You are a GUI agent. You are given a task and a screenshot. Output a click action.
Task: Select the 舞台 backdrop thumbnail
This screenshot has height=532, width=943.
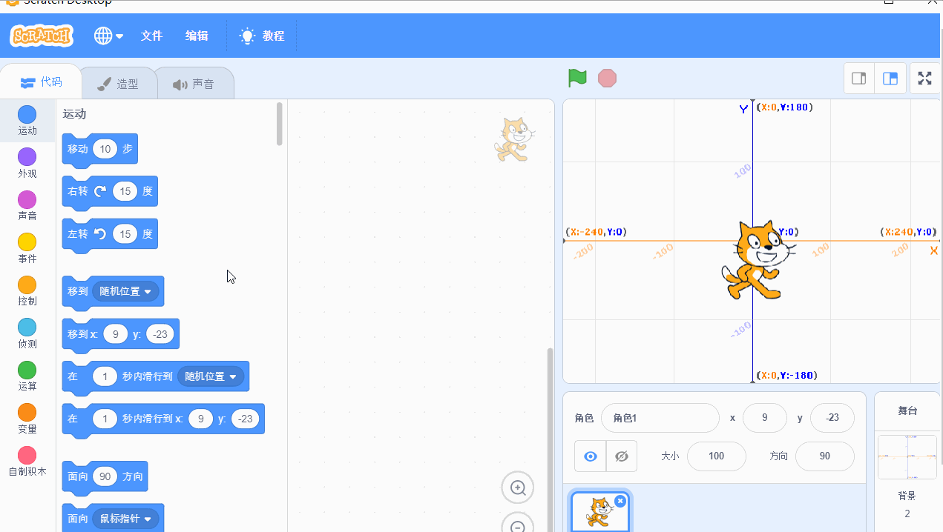(907, 457)
